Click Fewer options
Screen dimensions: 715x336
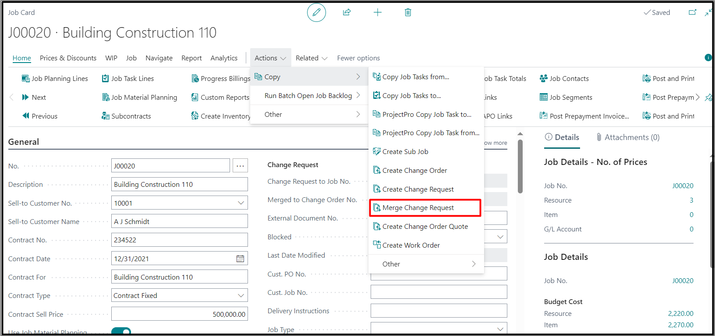click(358, 58)
